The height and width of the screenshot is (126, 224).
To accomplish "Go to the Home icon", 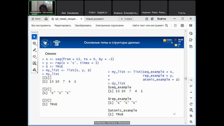I will click(46, 19).
